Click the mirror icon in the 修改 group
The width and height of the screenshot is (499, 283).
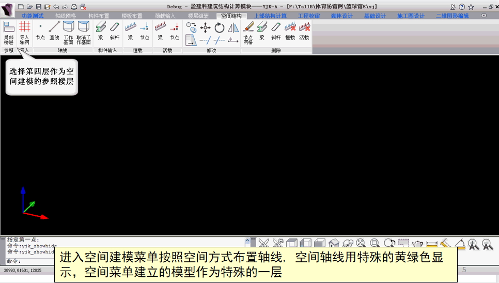[x=233, y=28]
